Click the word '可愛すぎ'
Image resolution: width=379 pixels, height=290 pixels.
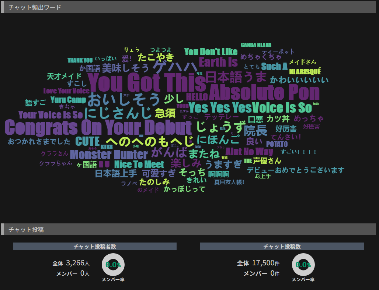click(159, 173)
